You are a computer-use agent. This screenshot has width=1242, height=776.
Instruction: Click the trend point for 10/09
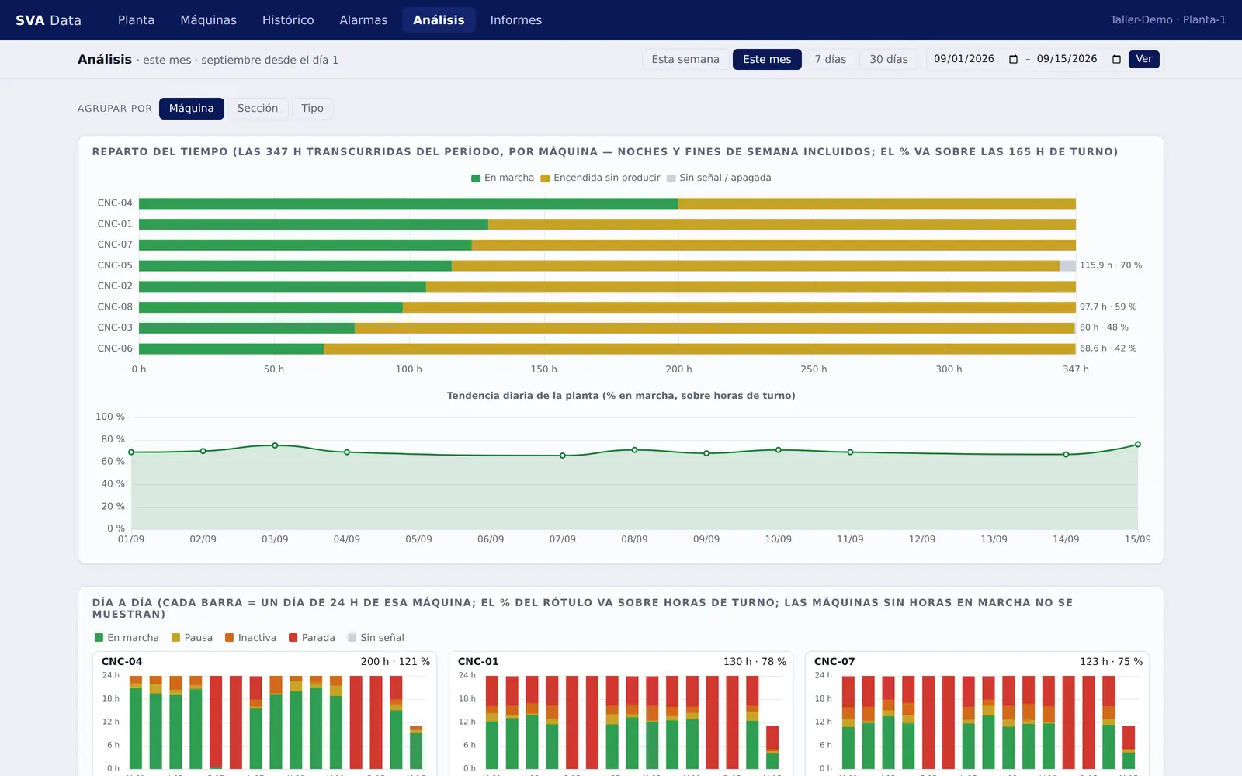point(779,450)
